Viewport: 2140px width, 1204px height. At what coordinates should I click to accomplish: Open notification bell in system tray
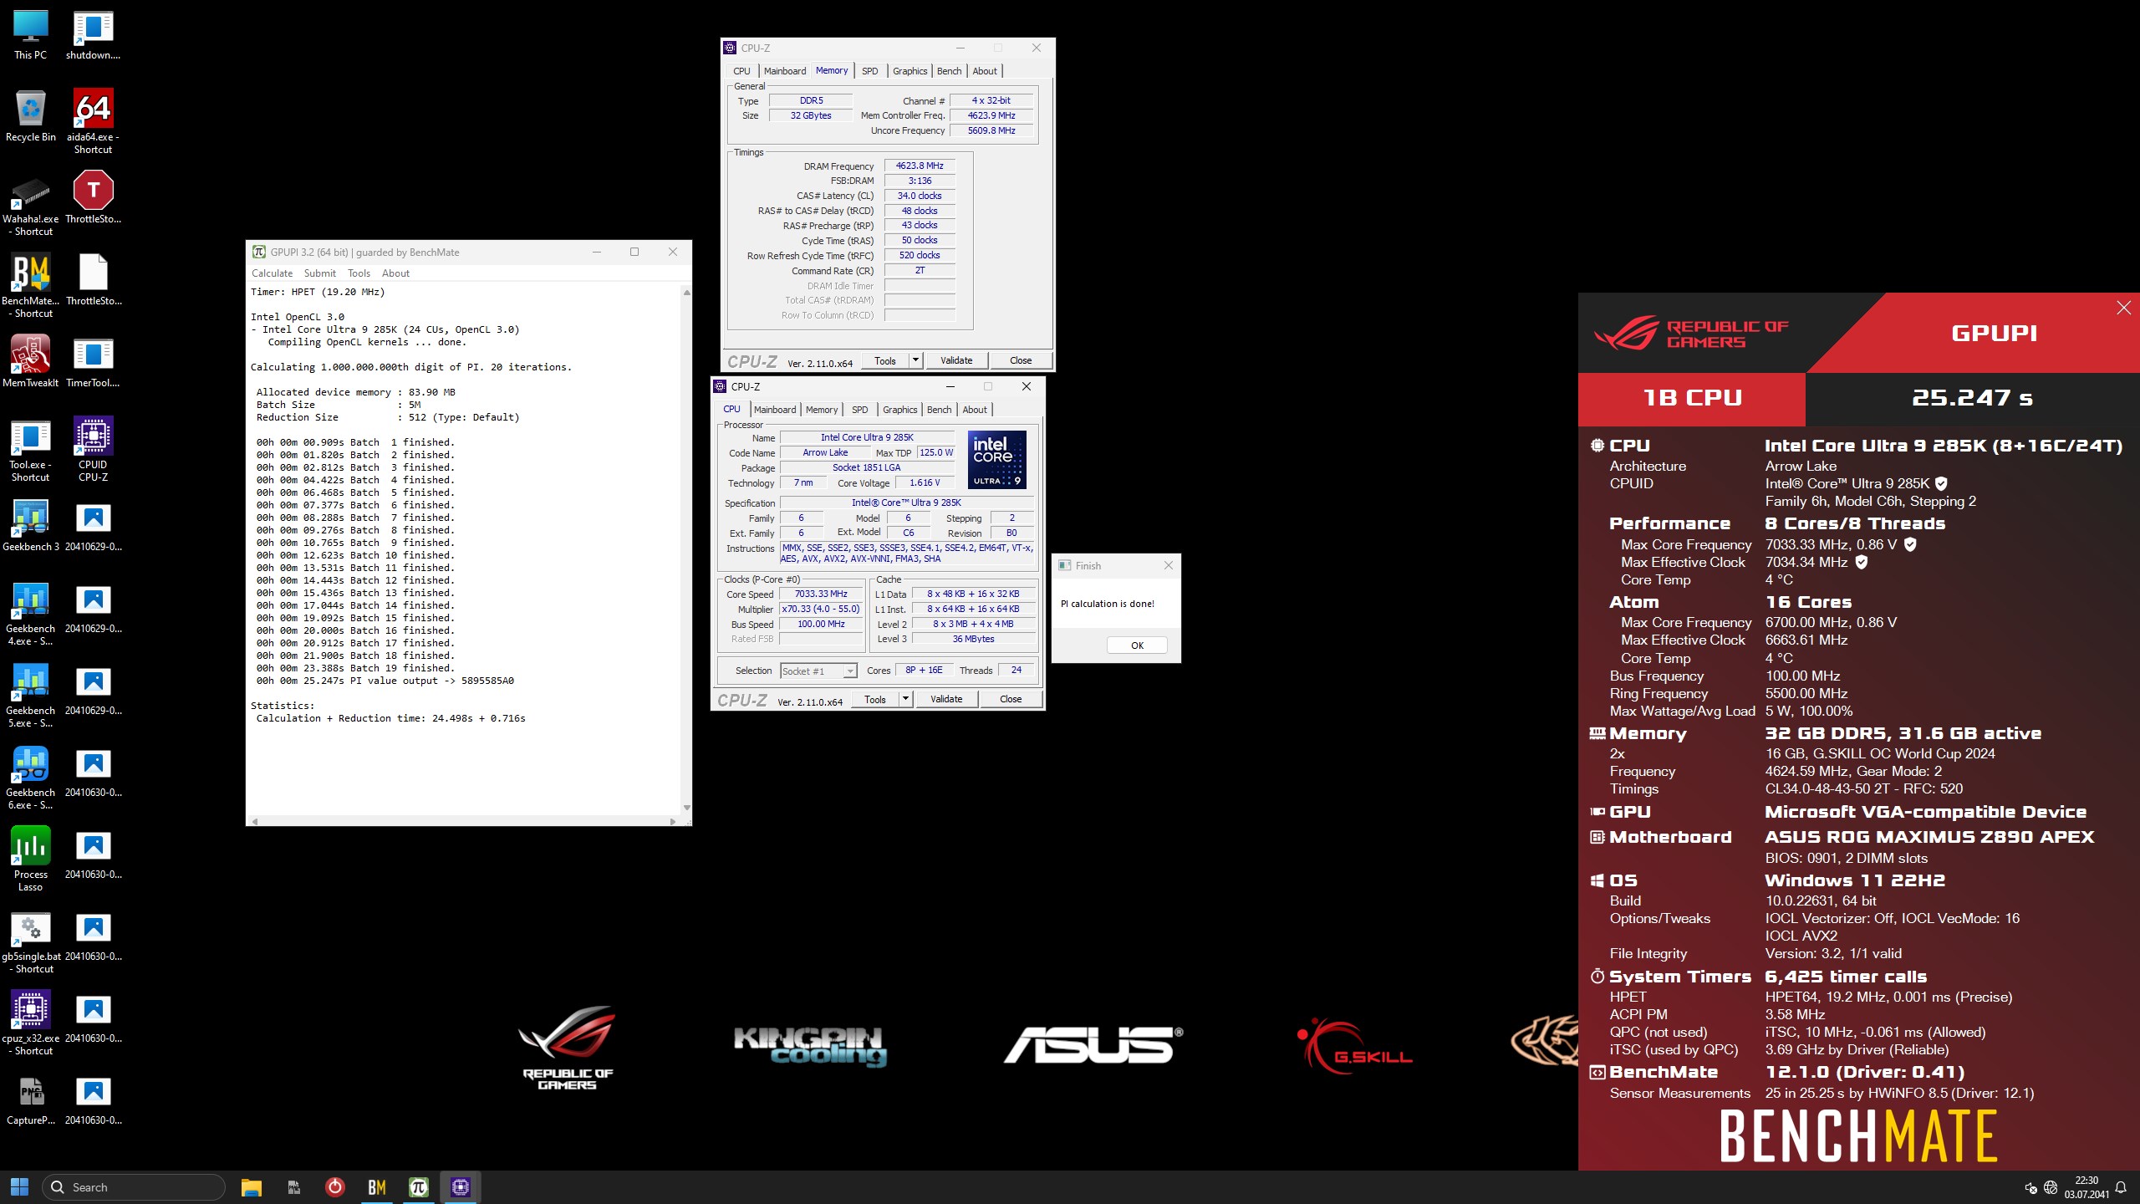(2121, 1187)
